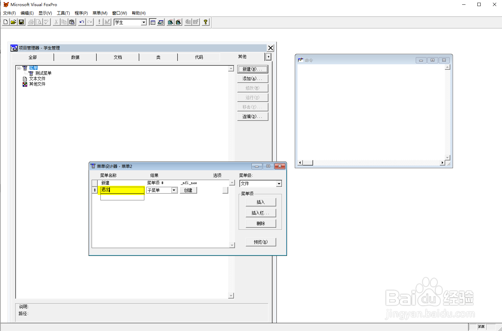Image resolution: width=502 pixels, height=331 pixels.
Task: Select the 文本文件 tree item
Action: [x=37, y=79]
